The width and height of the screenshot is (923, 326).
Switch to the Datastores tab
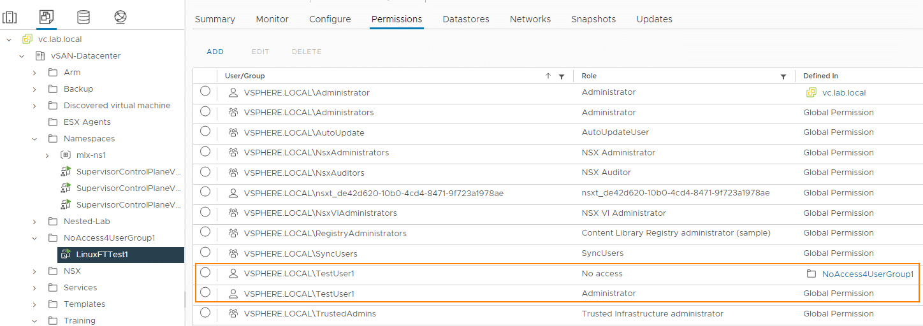point(466,19)
